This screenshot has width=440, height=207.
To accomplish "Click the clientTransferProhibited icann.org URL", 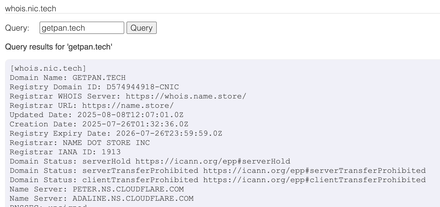I will (x=315, y=180).
